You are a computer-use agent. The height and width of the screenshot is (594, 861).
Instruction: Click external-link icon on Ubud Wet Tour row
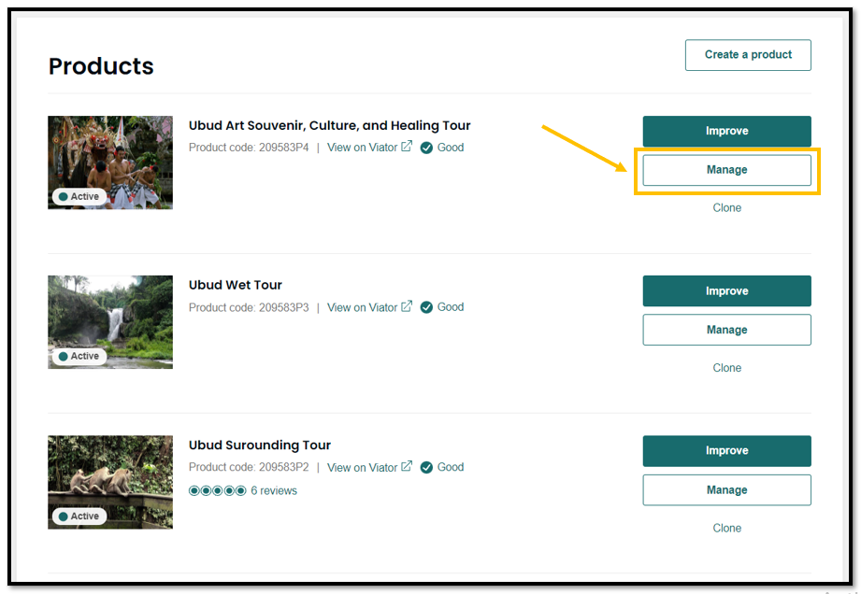tap(407, 306)
